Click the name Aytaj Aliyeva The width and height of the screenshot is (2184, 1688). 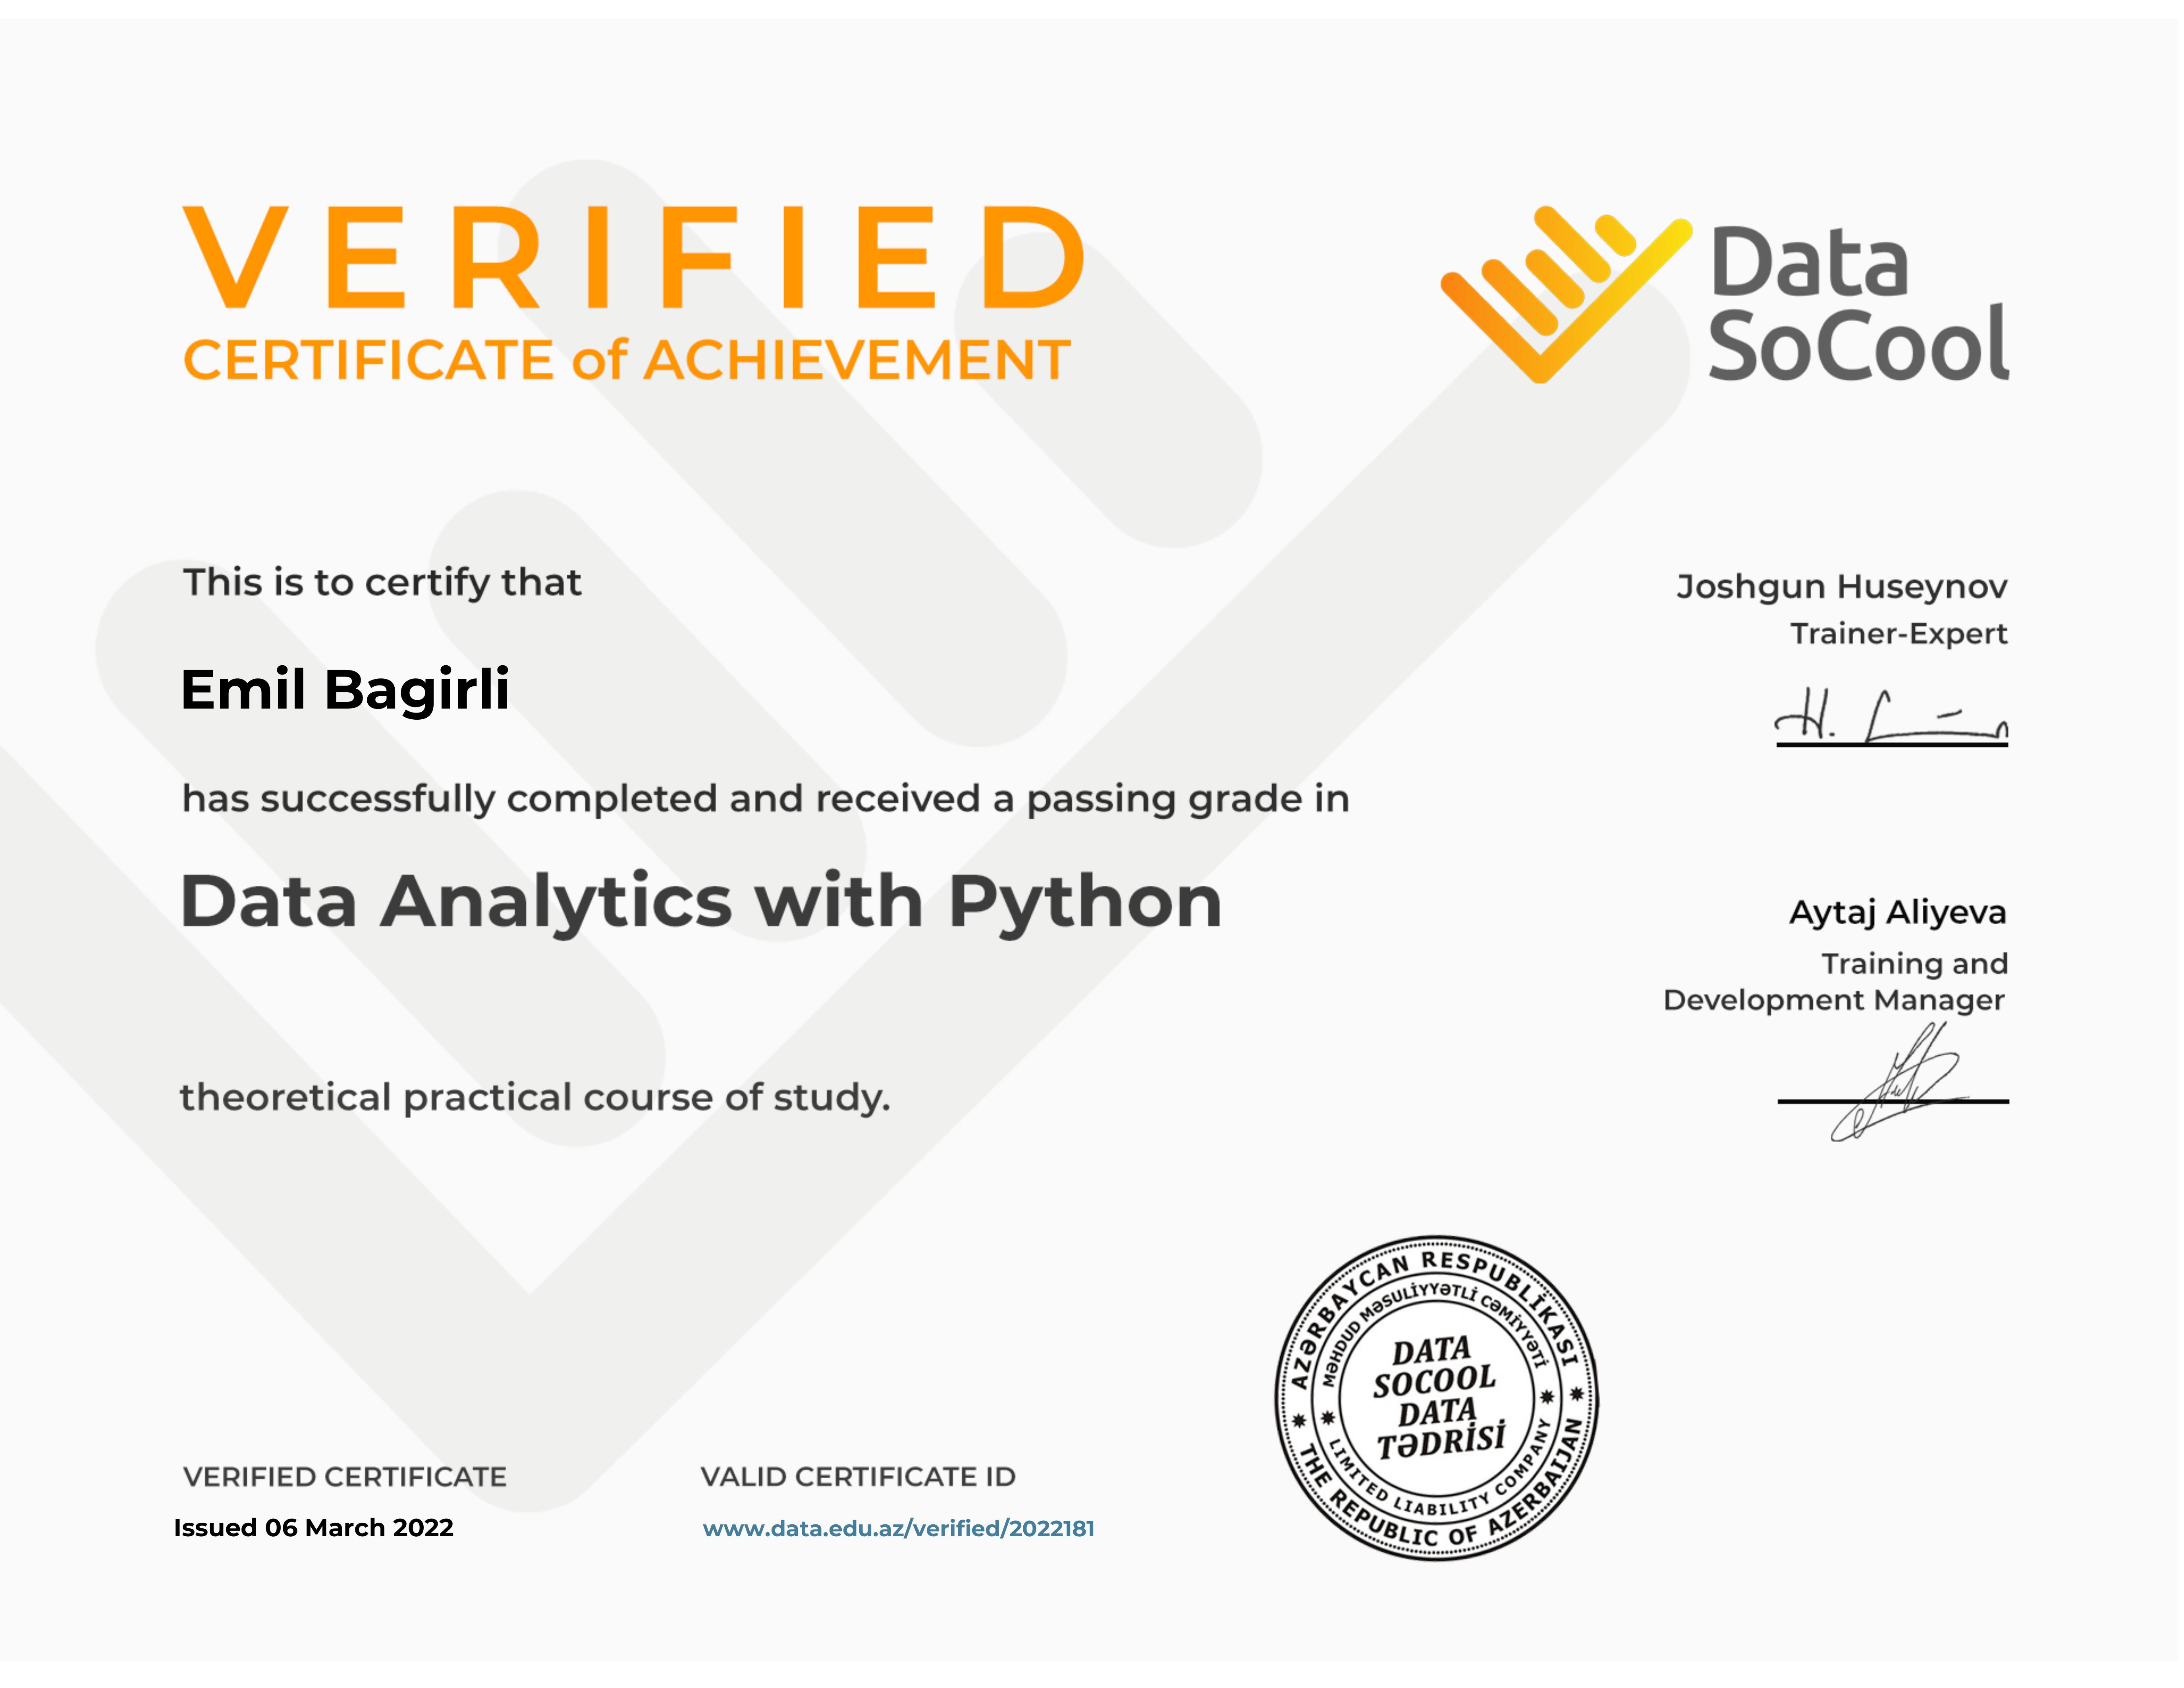point(1898,913)
